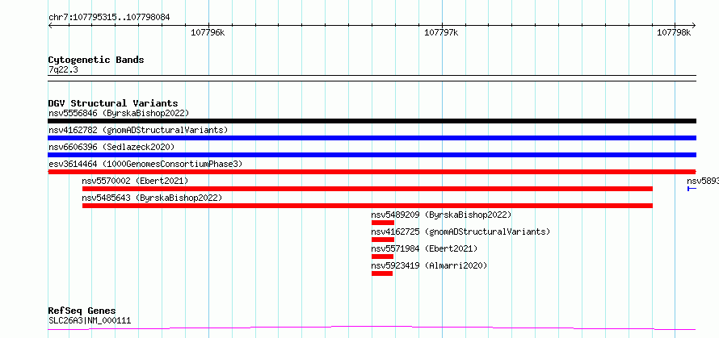
Task: Click the nsv5556846 (ByrskaBishop2022) variant label
Action: pyautogui.click(x=118, y=113)
